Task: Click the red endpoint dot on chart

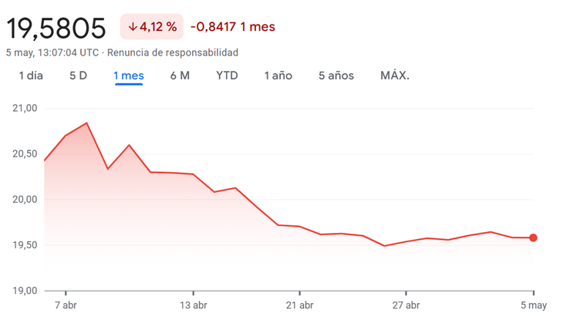Action: point(533,237)
